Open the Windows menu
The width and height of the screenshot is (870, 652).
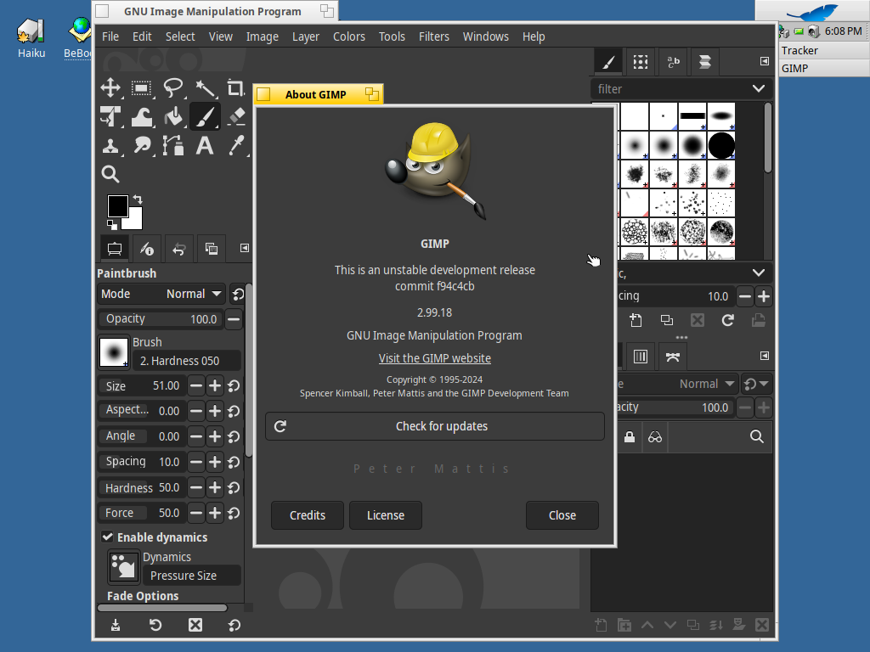click(x=485, y=37)
